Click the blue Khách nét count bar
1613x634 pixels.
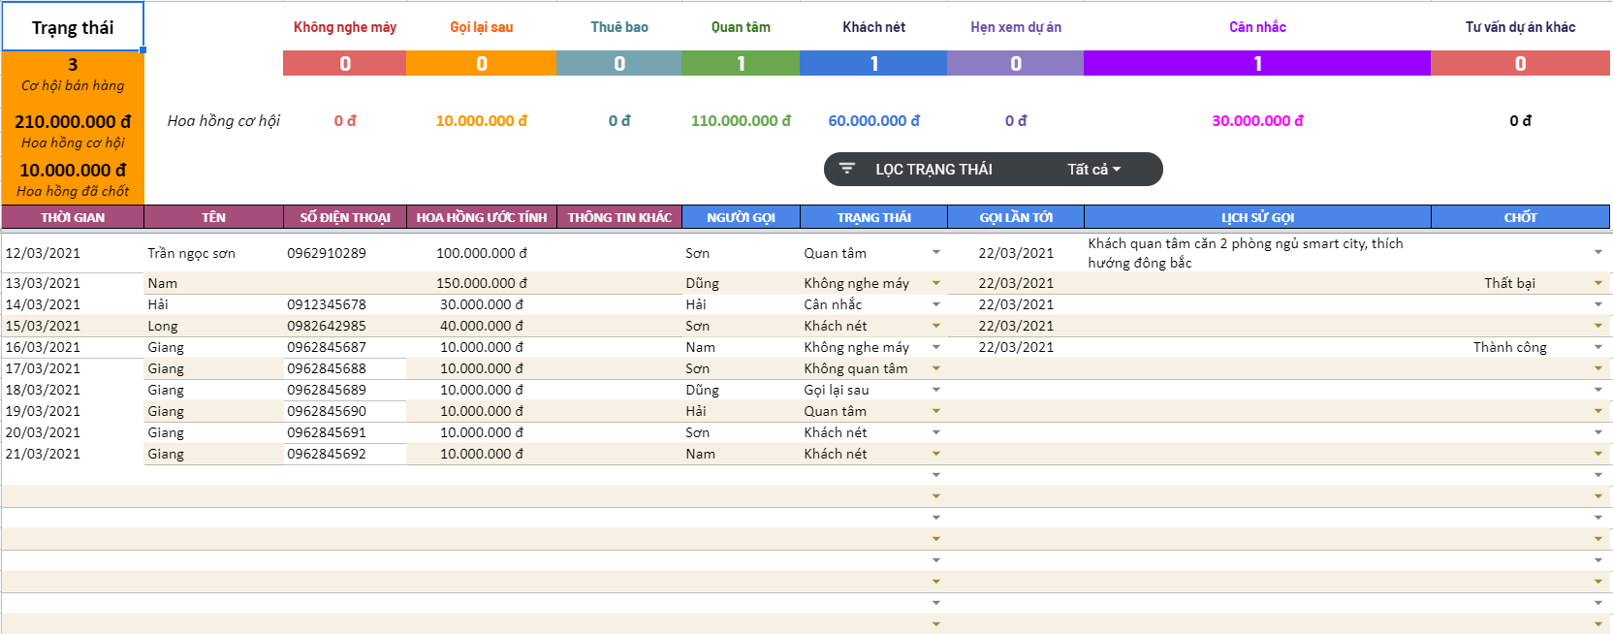click(873, 64)
